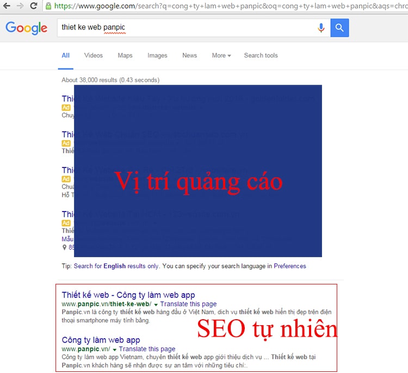Click 'Translate this page' for thiet-ke-web result
Screen dimensions: 408x373
click(x=188, y=304)
